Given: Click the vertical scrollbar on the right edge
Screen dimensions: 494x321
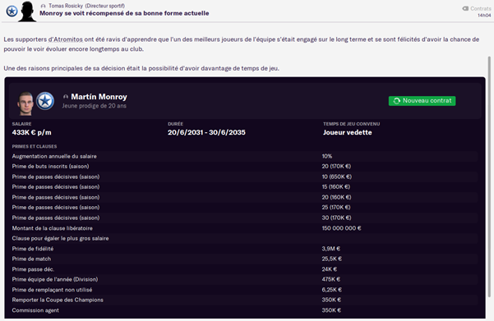Looking at the screenshot, I should [x=489, y=177].
